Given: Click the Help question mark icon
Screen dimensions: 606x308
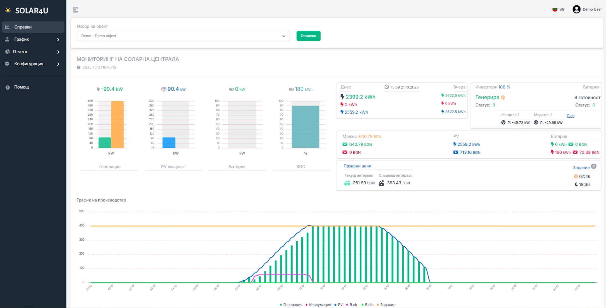Looking at the screenshot, I should click(7, 87).
